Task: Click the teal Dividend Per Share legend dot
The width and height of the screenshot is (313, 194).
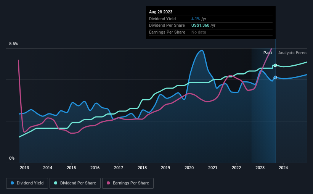Action: pos(56,183)
